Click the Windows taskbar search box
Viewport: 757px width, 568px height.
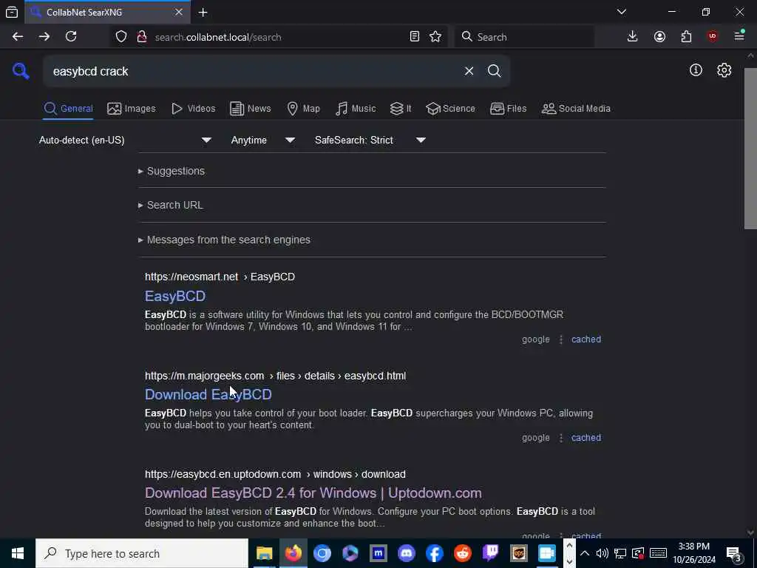click(142, 553)
